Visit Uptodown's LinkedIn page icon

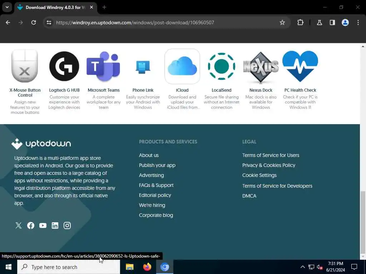[55, 225]
